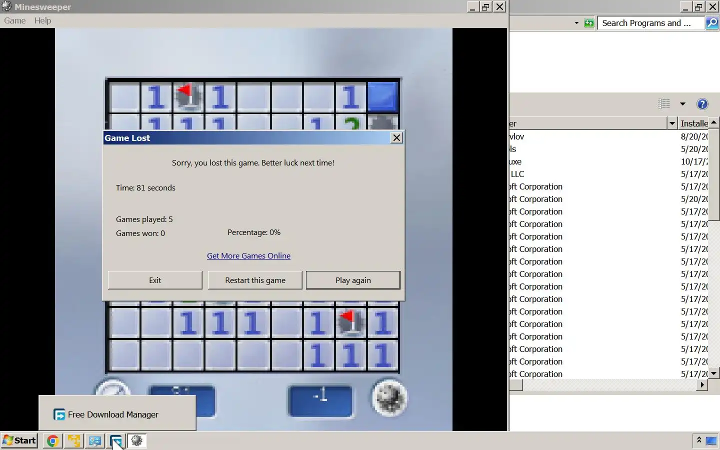
Task: Click 'Sorry, you lost this game' message
Action: pos(253,162)
